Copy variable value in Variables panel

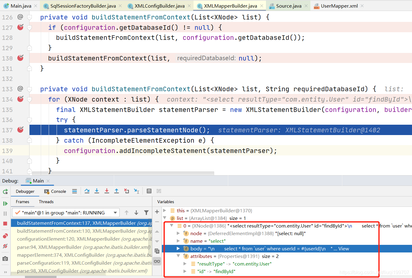click(x=157, y=251)
